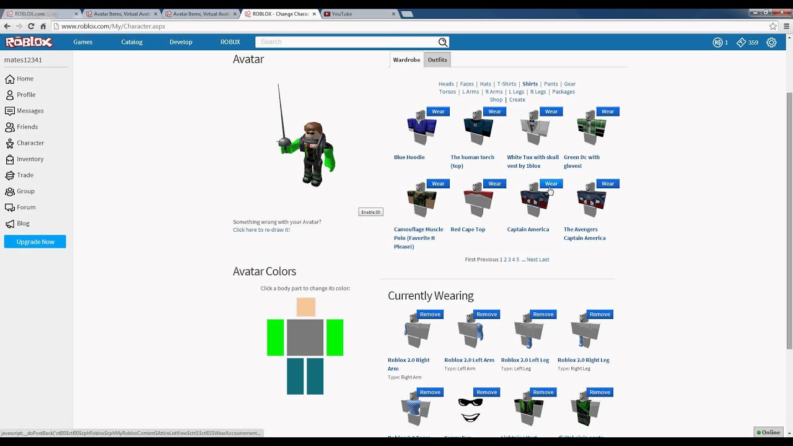
Task: Click the Enable3D button
Action: click(x=370, y=212)
